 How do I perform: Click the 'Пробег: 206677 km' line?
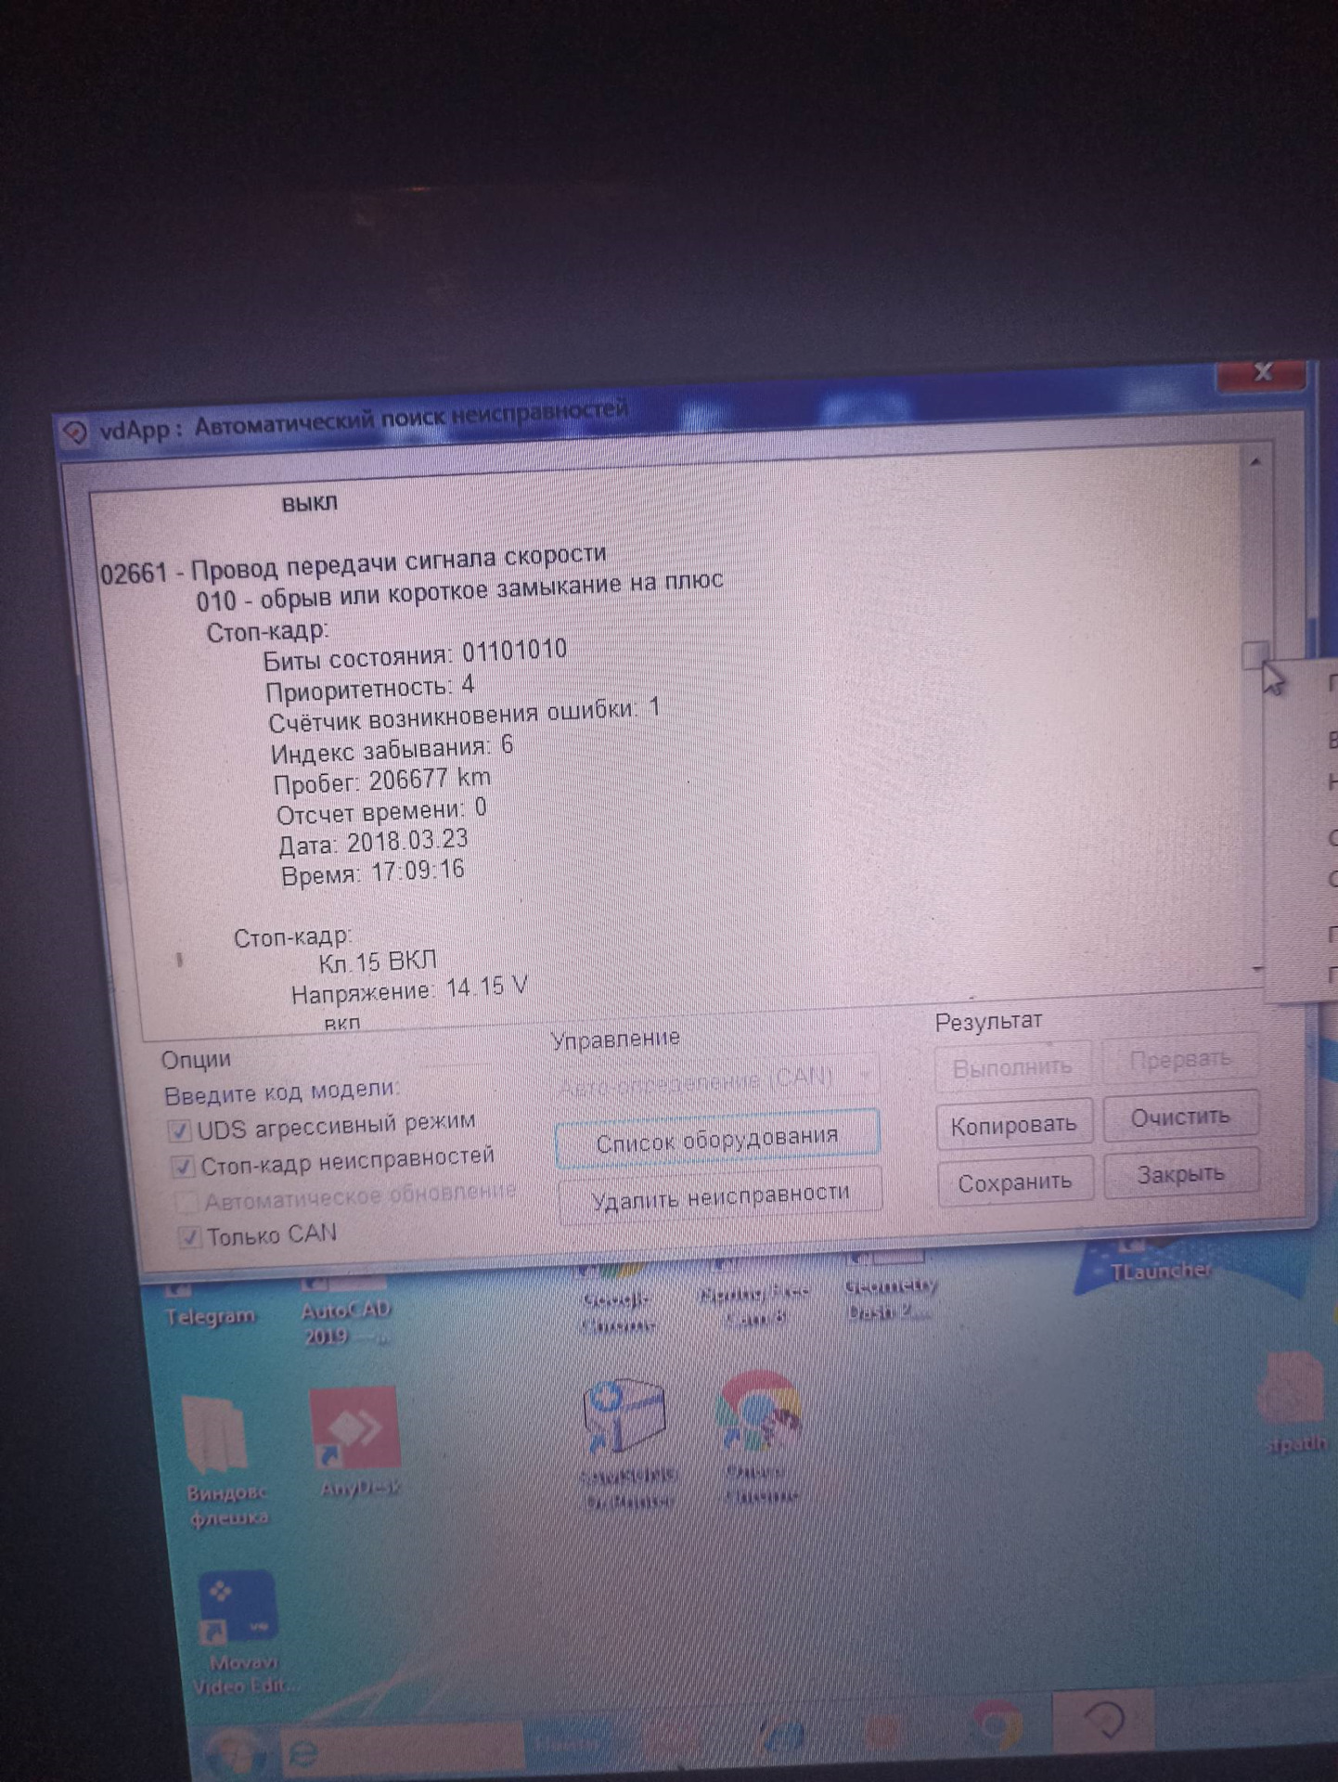(x=382, y=781)
